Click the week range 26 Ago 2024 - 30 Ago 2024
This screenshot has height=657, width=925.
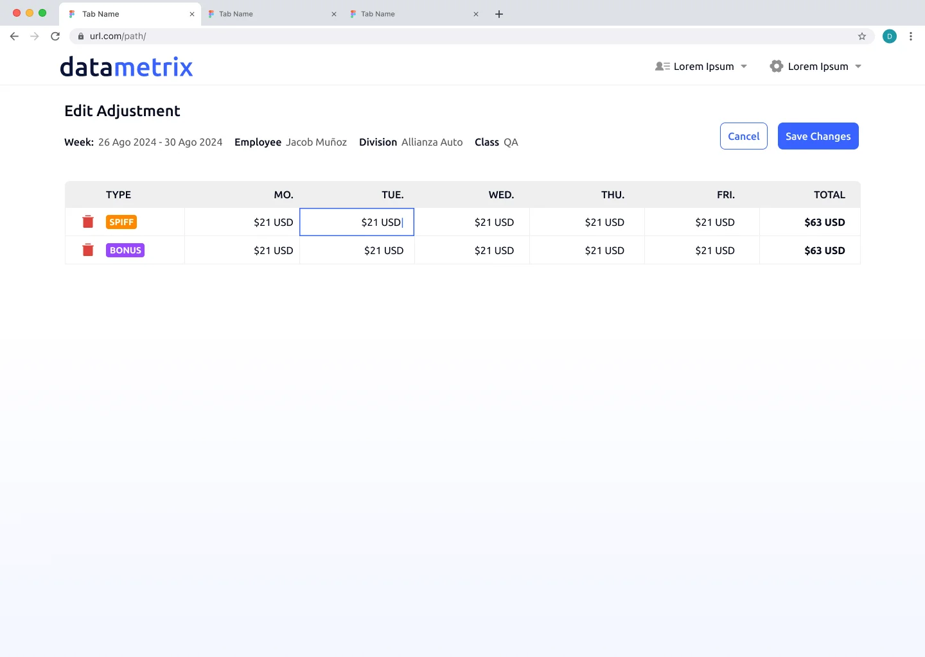pyautogui.click(x=161, y=142)
